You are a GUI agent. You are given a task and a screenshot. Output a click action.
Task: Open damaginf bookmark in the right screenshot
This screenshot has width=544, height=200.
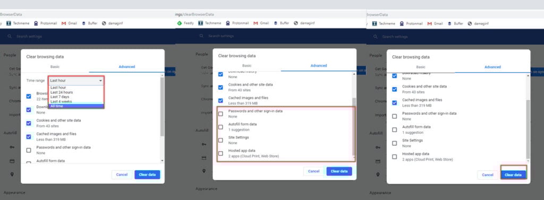tap(478, 23)
